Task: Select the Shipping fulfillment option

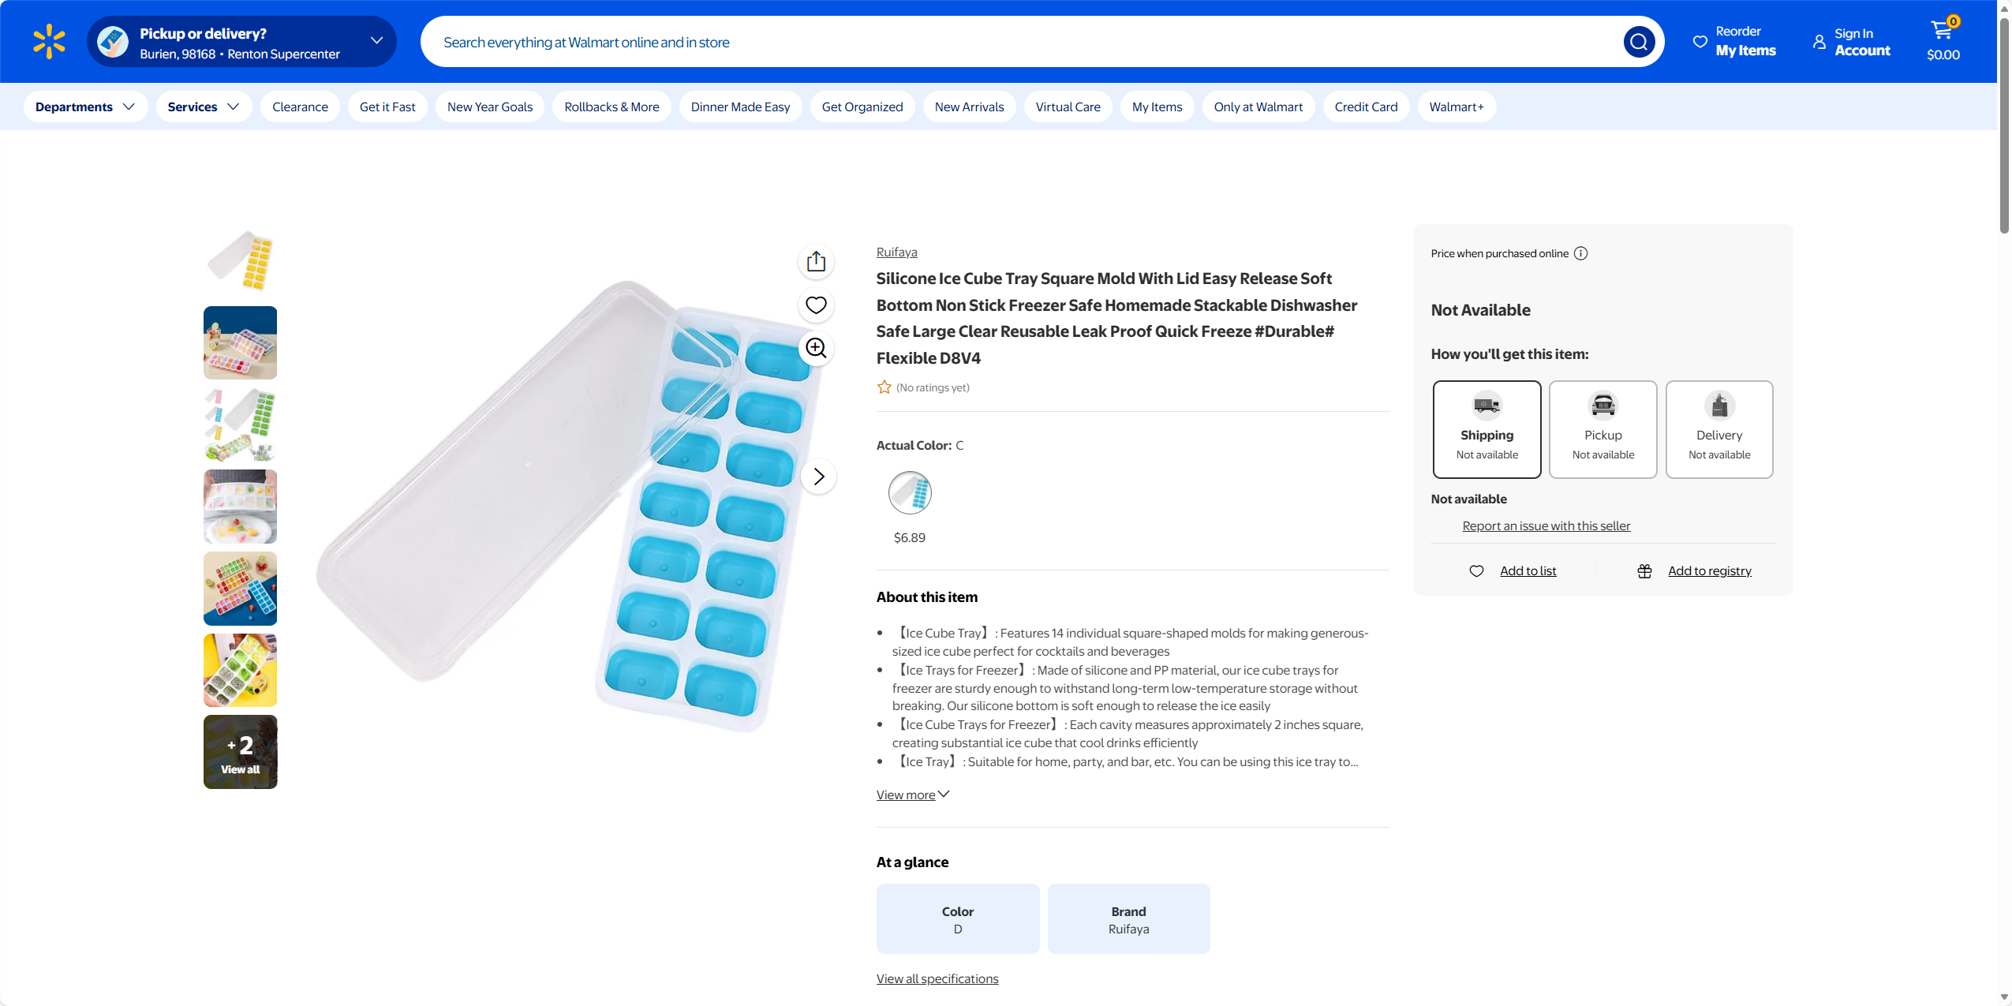Action: pyautogui.click(x=1487, y=429)
